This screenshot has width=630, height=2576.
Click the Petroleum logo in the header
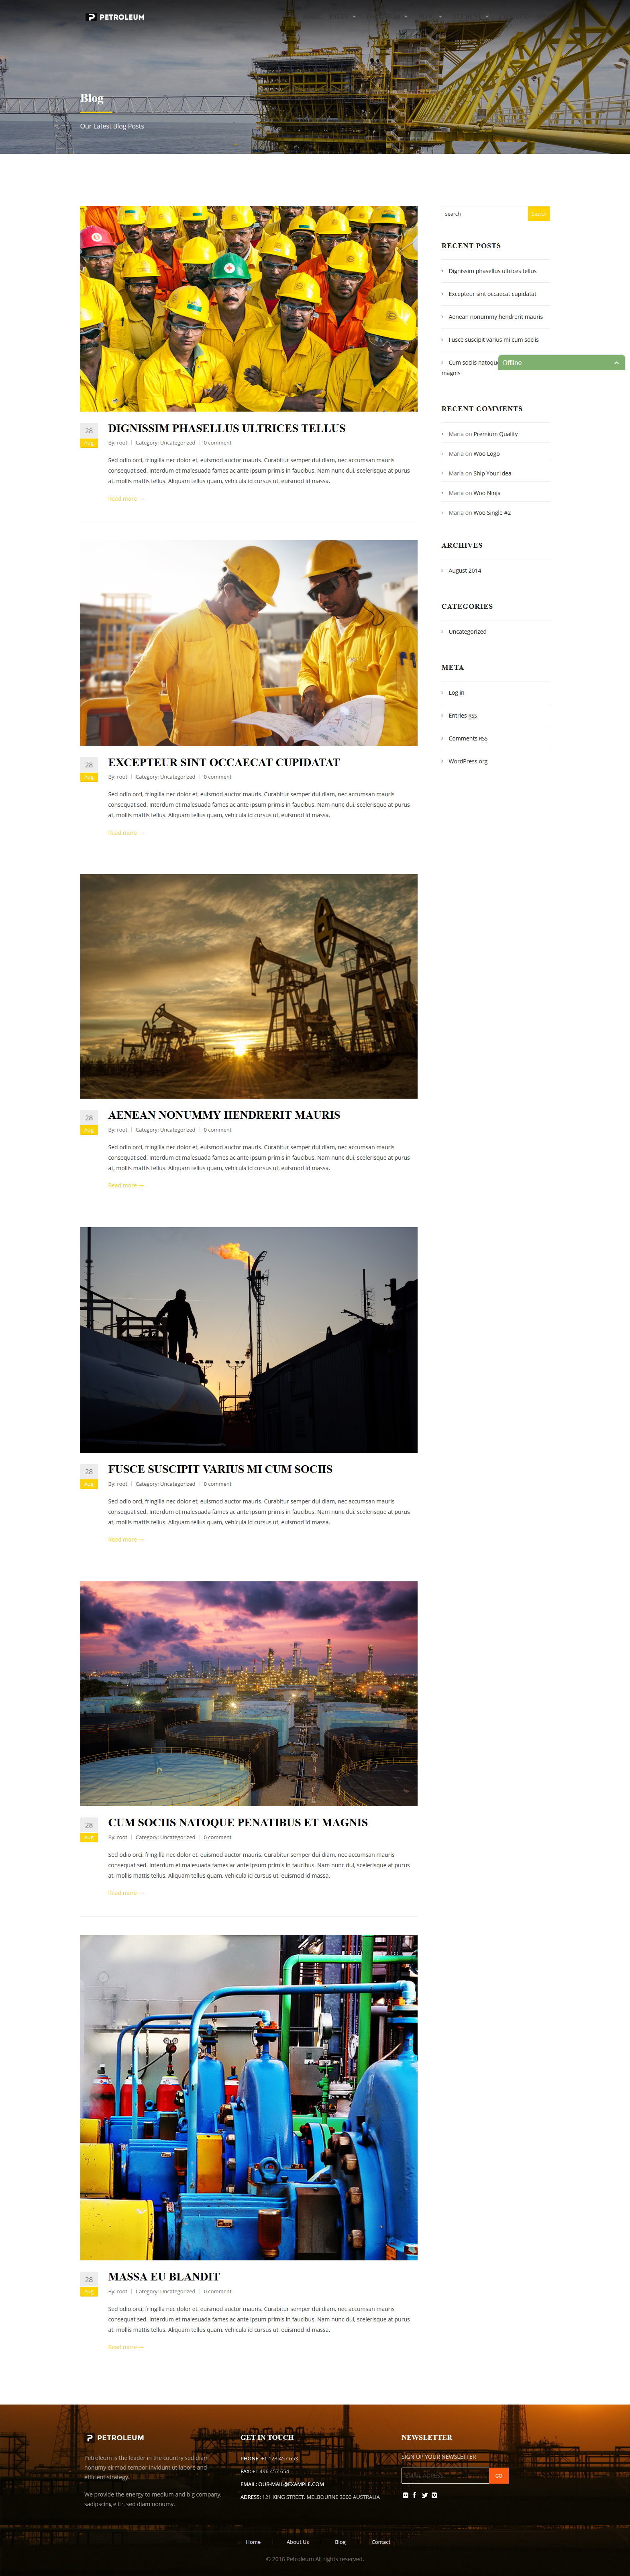pos(115,17)
